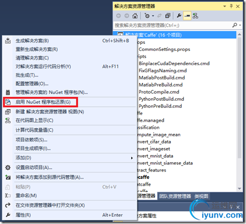Select MatlabPreBuild.cmd file

coord(161,85)
